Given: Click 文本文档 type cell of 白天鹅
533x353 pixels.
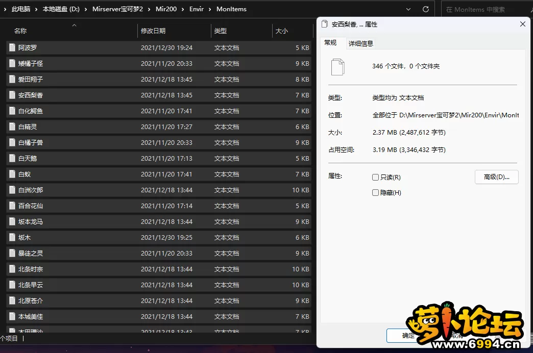Looking at the screenshot, I should pyautogui.click(x=227, y=158).
